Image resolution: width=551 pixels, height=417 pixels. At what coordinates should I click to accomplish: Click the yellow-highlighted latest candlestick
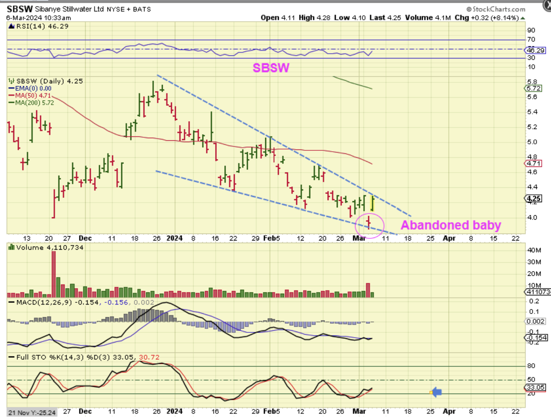pos(373,203)
